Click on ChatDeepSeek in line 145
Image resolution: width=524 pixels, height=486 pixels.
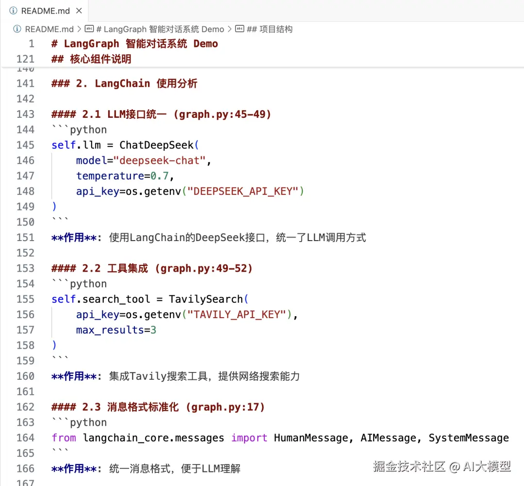point(156,145)
